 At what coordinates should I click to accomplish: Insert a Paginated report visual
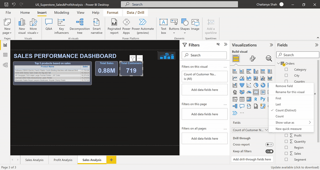click(114, 26)
